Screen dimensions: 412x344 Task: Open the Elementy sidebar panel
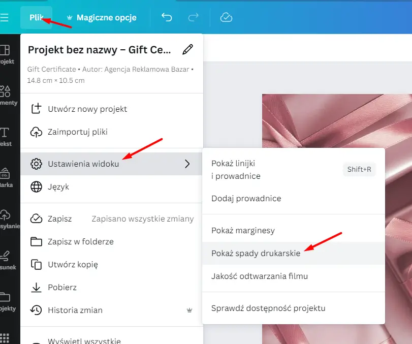point(5,96)
